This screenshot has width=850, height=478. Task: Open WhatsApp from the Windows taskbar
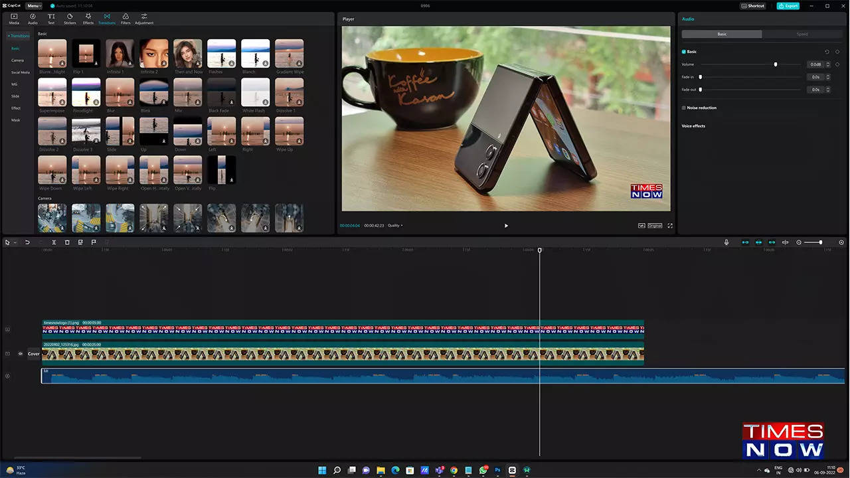[x=483, y=470]
